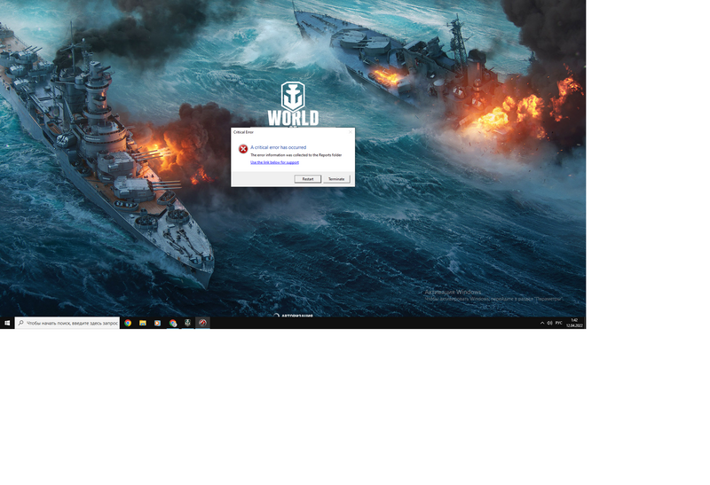Open Google Chrome from the taskbar

click(128, 323)
